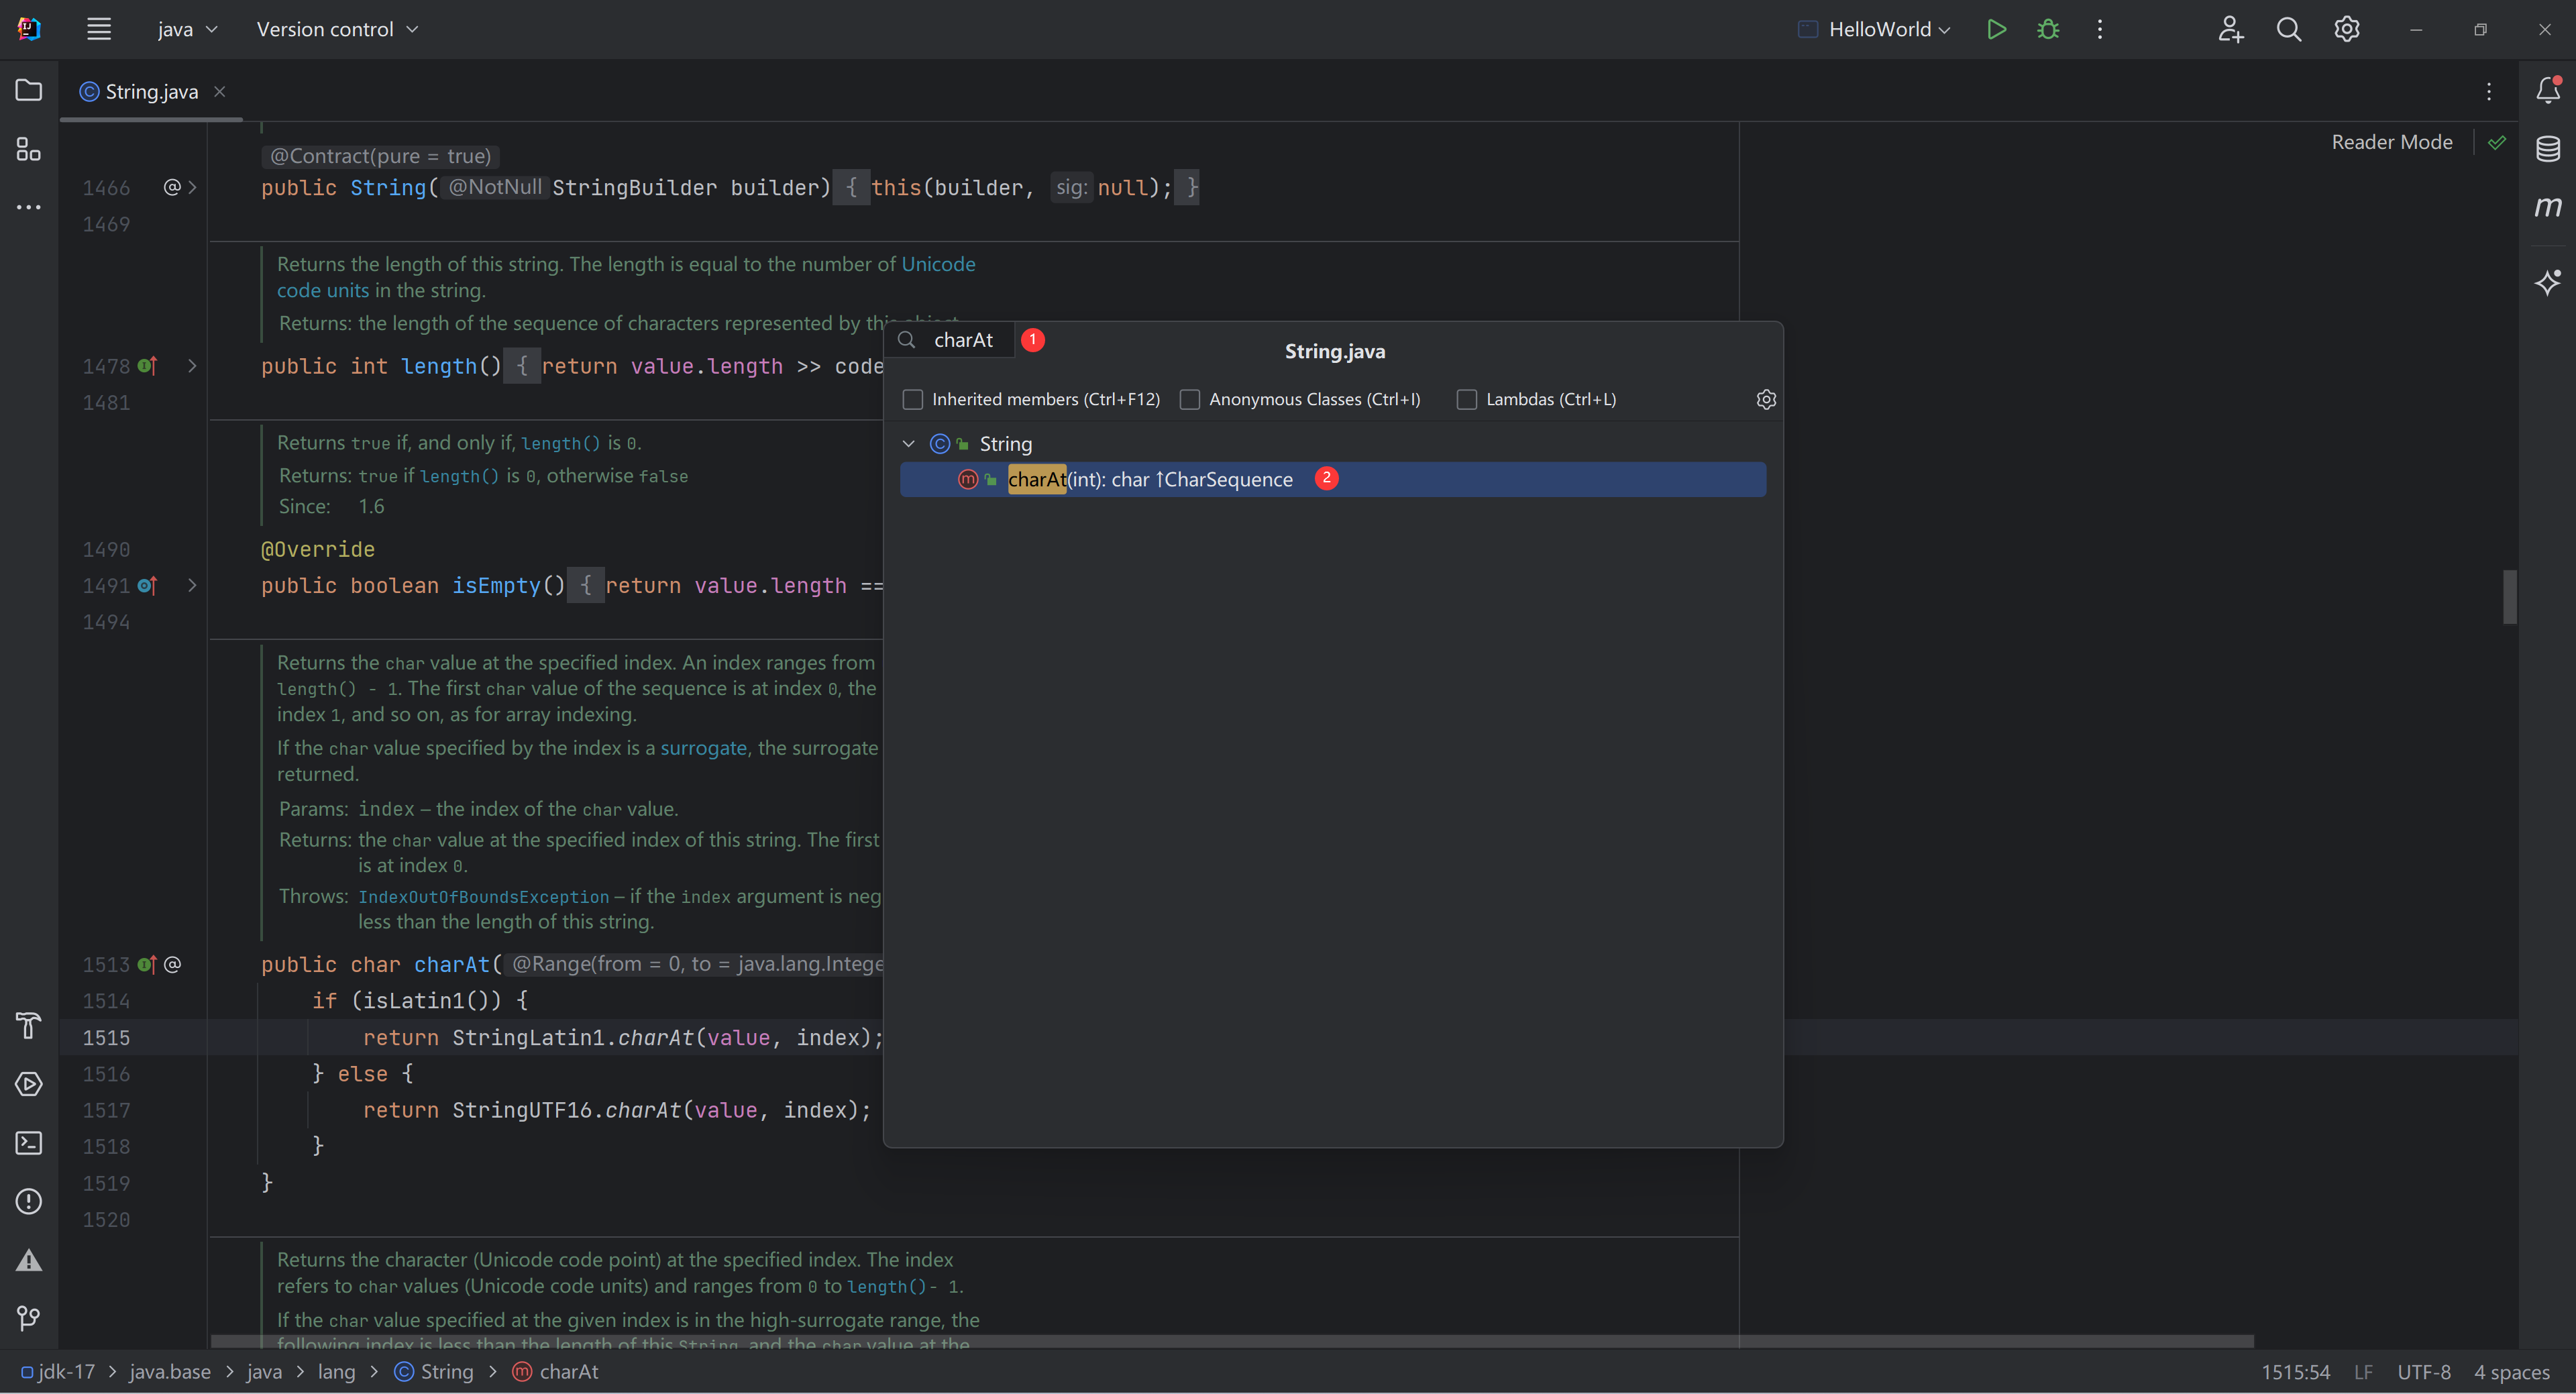Open the java project dropdown
This screenshot has height=1394, width=2576.
(187, 29)
